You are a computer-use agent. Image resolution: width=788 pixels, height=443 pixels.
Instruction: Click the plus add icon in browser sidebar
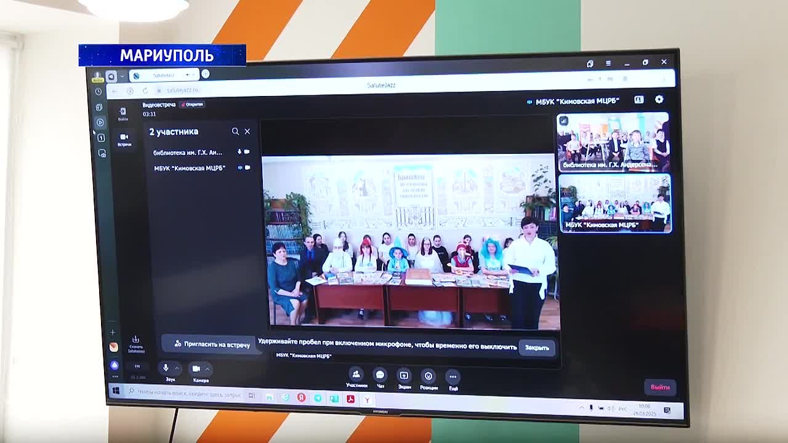(x=113, y=333)
